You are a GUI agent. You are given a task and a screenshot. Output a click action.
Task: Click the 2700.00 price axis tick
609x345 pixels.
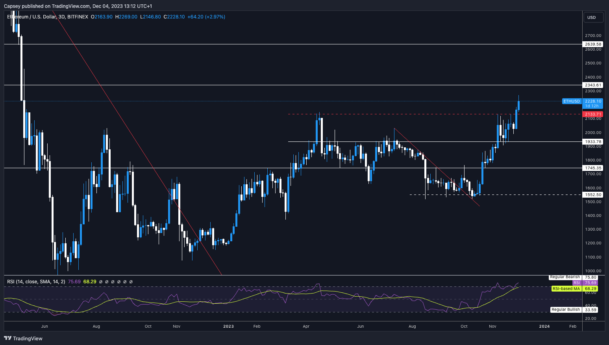click(x=593, y=35)
